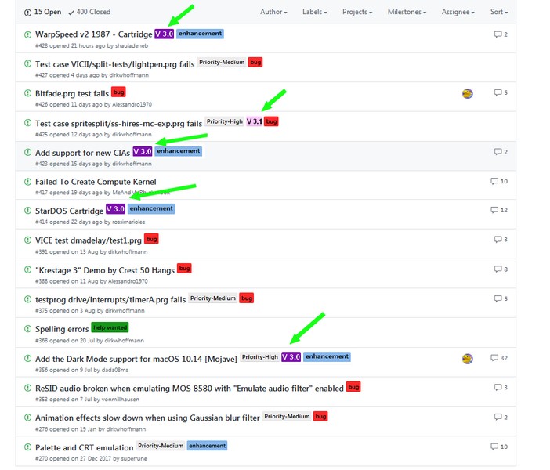This screenshot has height=470, width=550.
Task: Open the Milestones filter dropdown
Action: click(407, 12)
